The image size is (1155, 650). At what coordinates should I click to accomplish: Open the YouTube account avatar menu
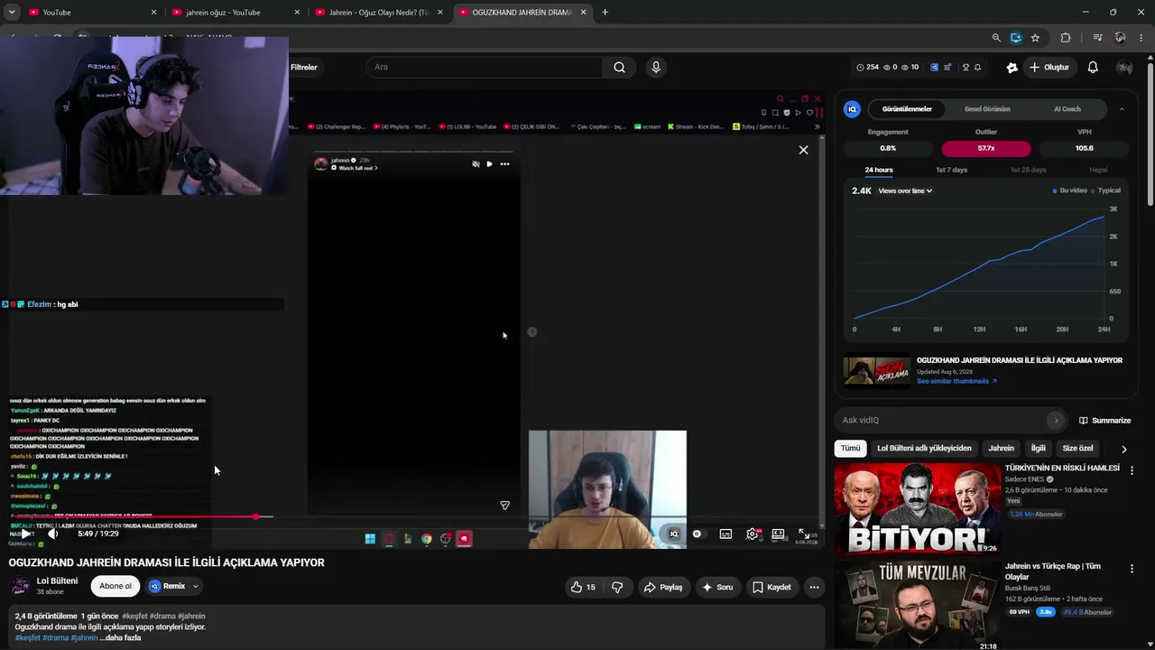(x=1124, y=67)
